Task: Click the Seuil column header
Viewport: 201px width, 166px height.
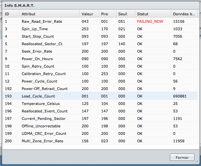Action: (x=126, y=14)
